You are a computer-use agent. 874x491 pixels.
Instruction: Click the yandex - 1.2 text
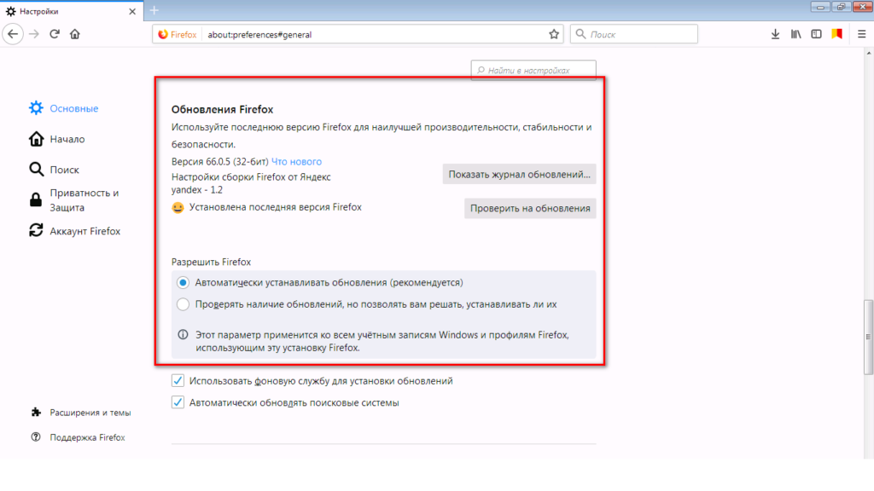[x=197, y=190]
